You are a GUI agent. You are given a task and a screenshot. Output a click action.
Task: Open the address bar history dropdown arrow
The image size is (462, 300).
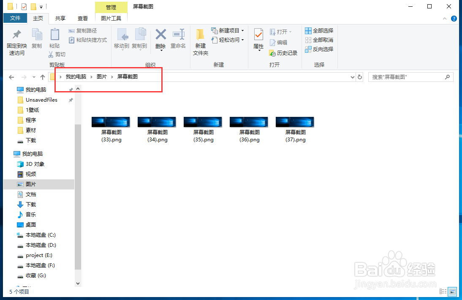click(352, 77)
